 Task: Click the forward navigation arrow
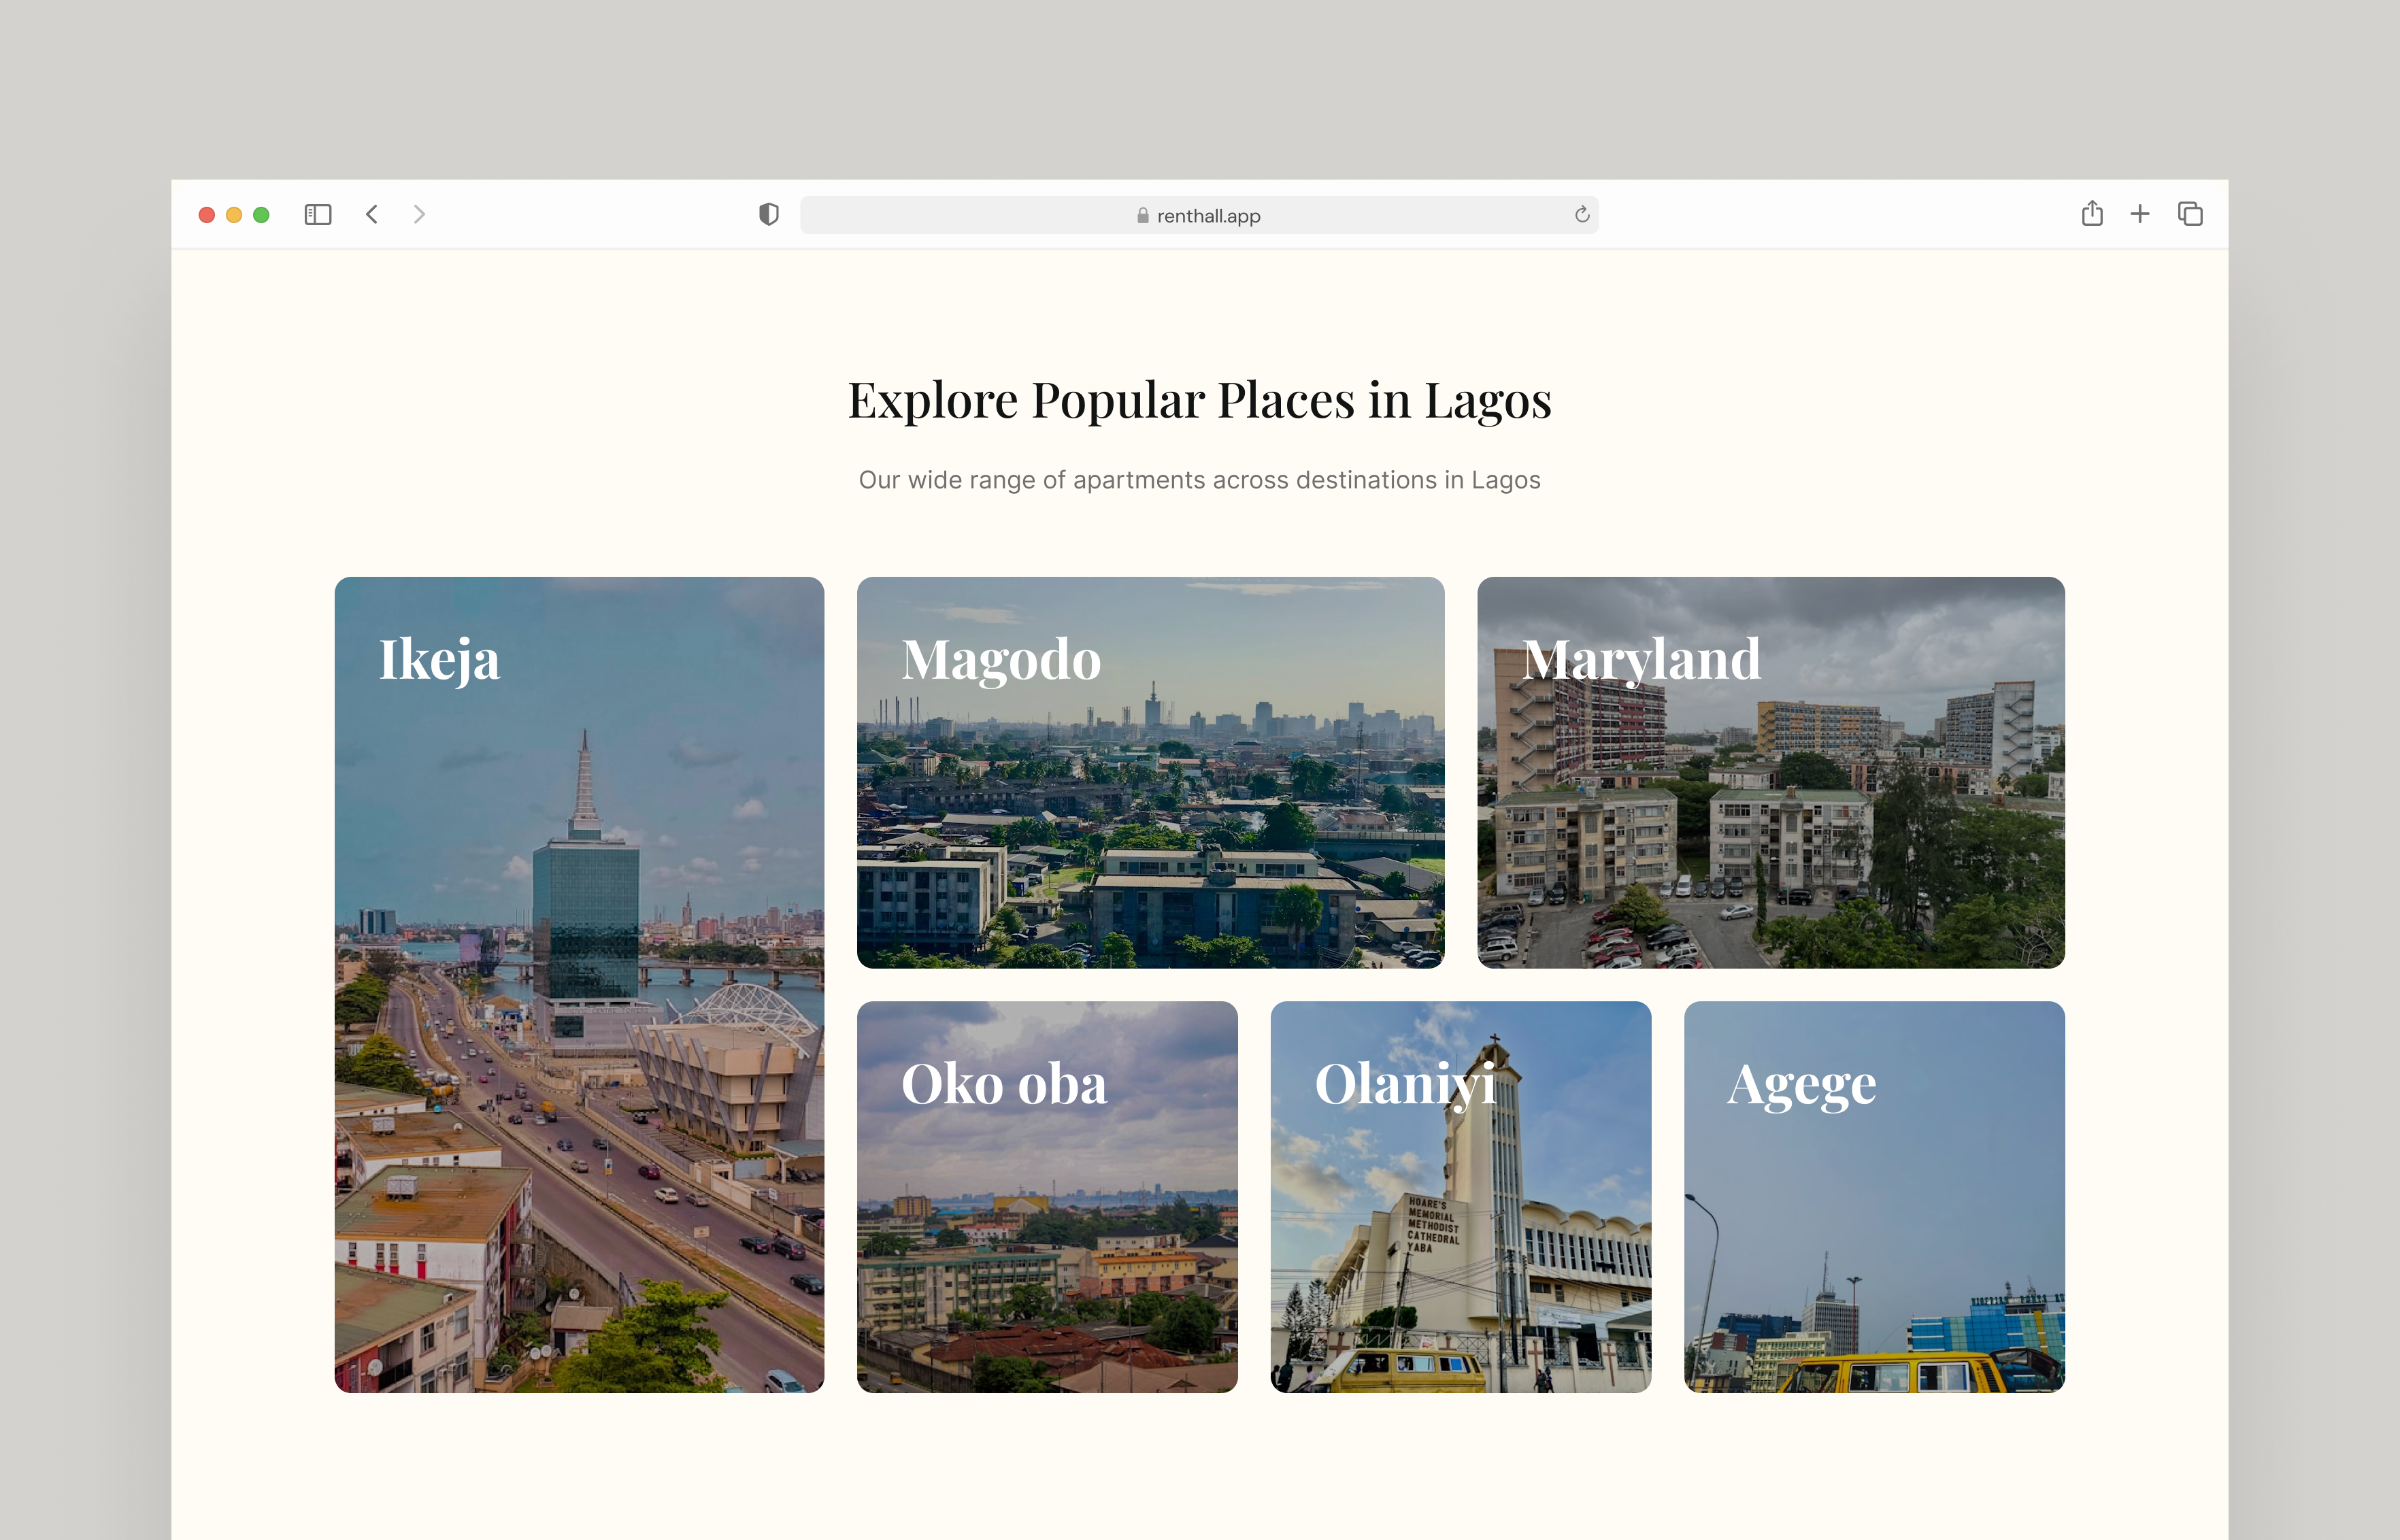pyautogui.click(x=419, y=214)
